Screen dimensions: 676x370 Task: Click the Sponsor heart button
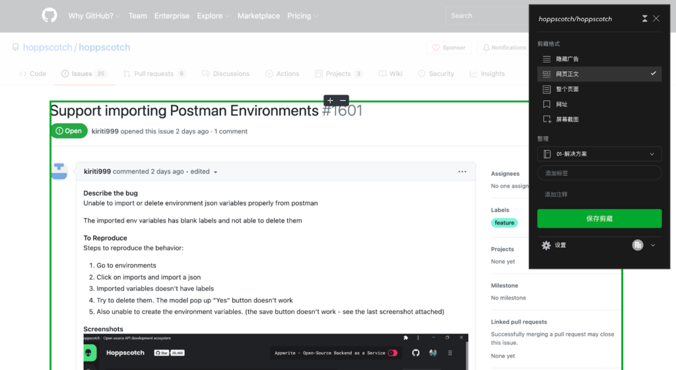pyautogui.click(x=449, y=48)
